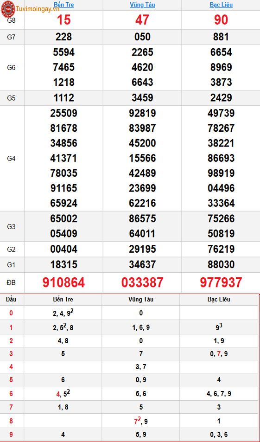
Task: Click the Tuvimoingay.vn site name text
Action: click(38, 8)
